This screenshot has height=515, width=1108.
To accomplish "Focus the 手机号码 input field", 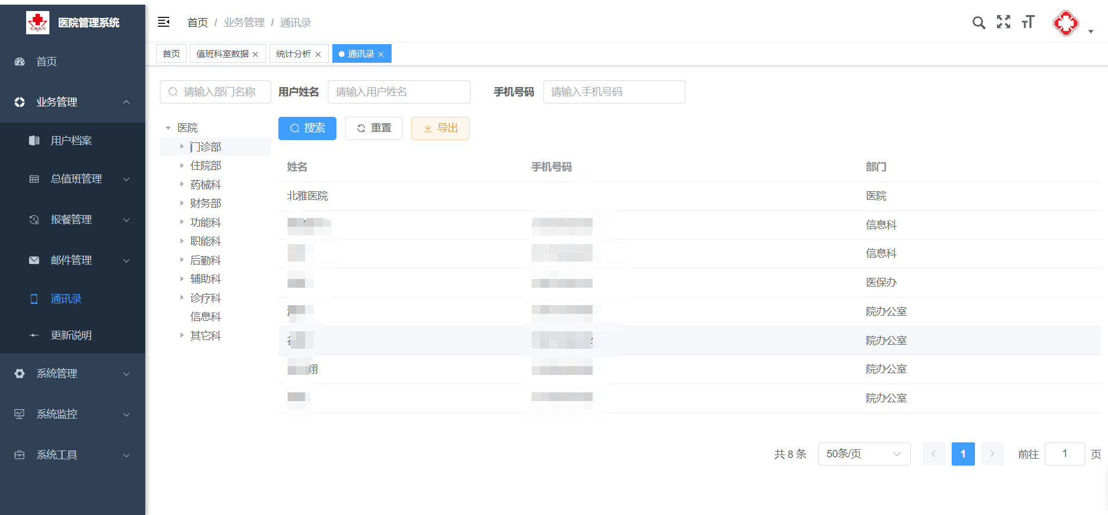I will point(614,92).
